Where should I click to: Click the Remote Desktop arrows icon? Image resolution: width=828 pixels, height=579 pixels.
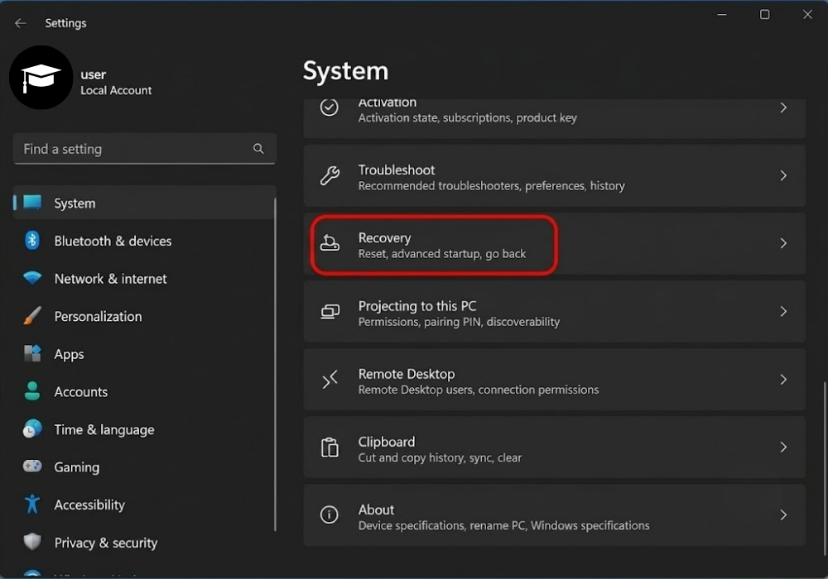(x=330, y=379)
